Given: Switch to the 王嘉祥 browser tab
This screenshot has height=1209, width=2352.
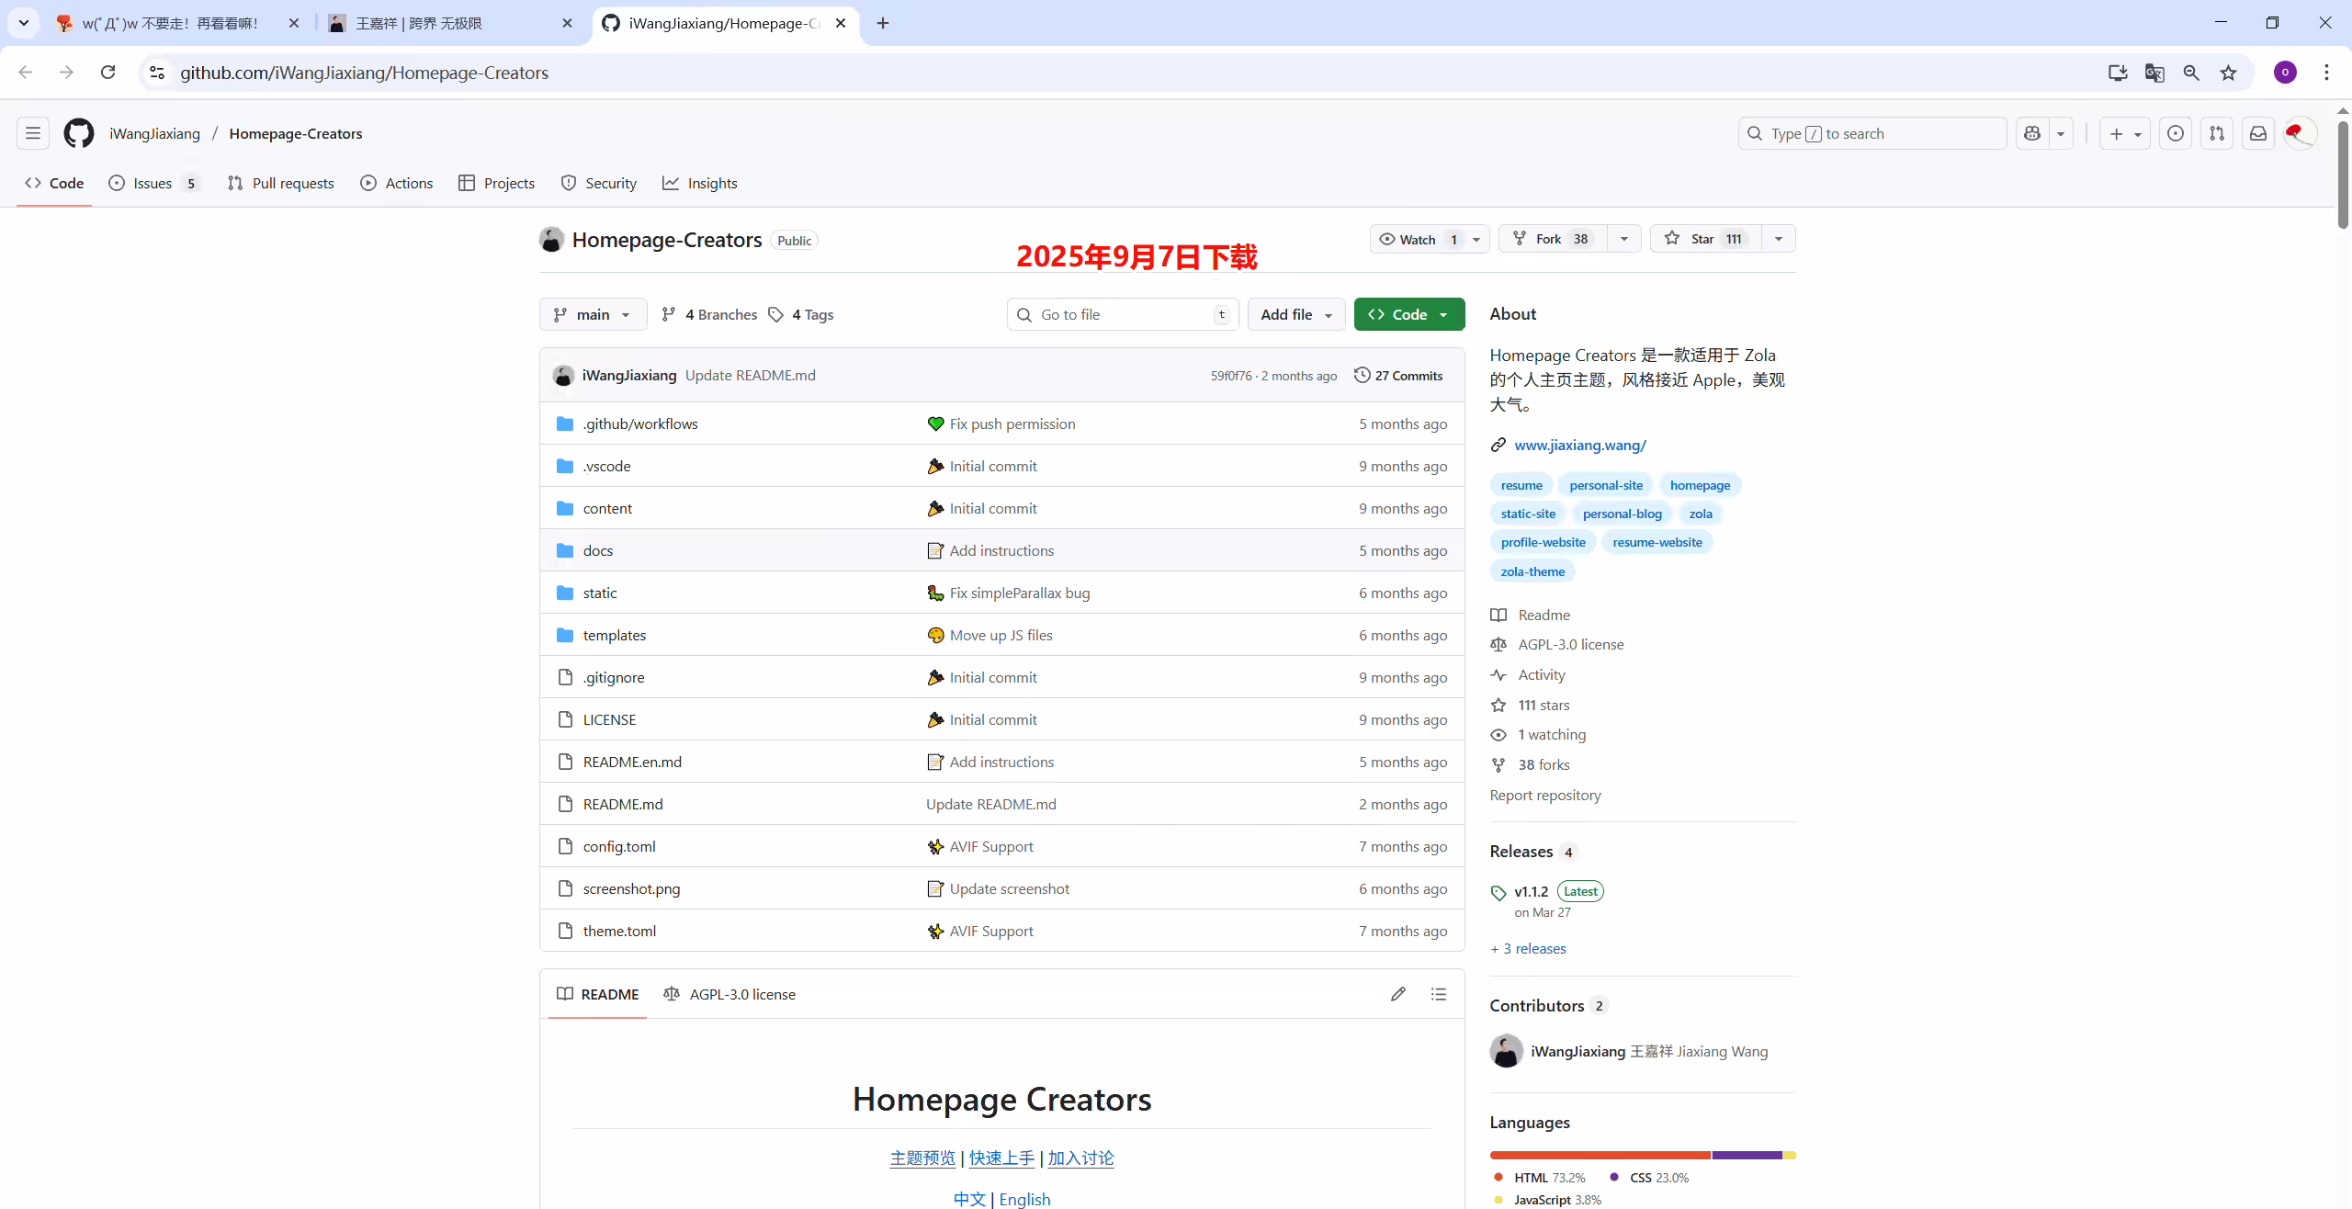Looking at the screenshot, I should [x=450, y=23].
